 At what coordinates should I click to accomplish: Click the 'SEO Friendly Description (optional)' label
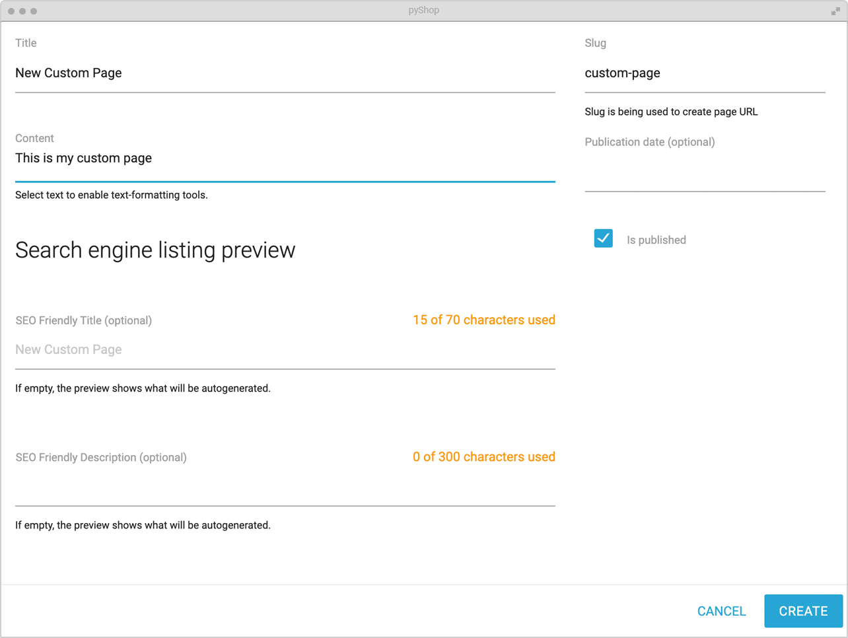click(x=101, y=457)
